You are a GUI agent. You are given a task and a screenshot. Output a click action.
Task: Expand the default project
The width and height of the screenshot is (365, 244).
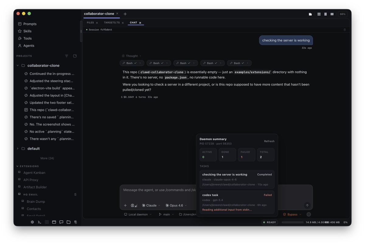(17, 149)
